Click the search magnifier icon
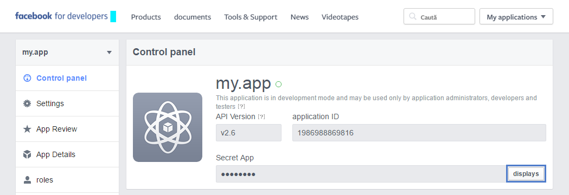 (413, 17)
